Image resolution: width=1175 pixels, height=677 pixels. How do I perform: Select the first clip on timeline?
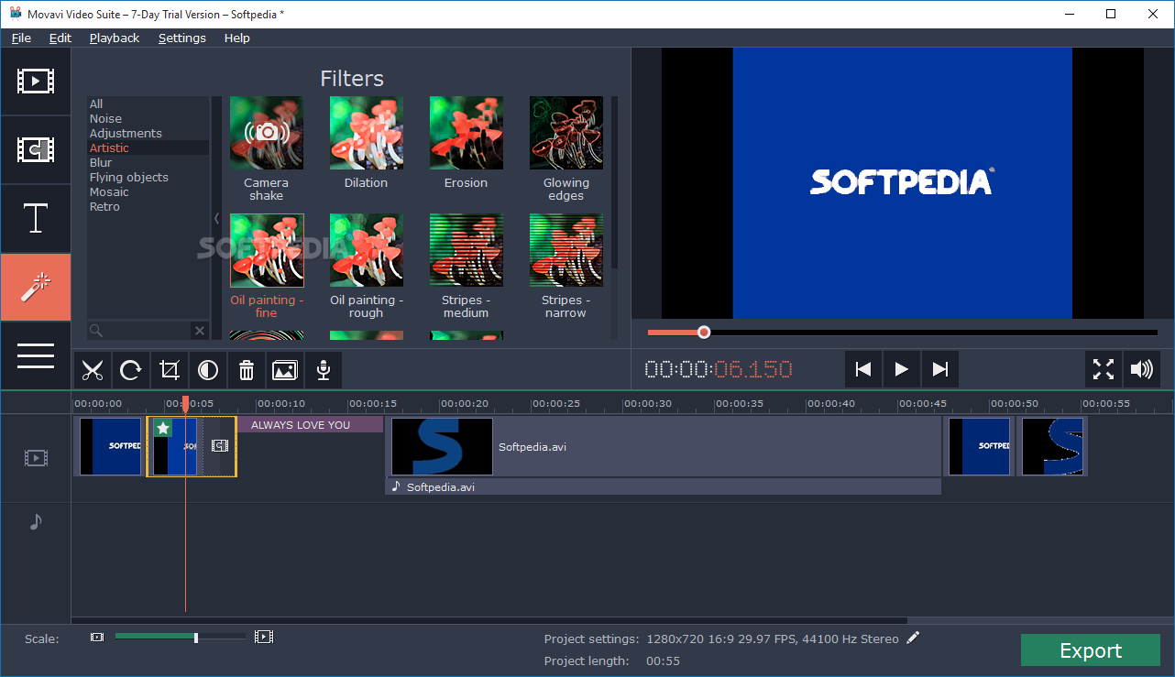pos(109,446)
